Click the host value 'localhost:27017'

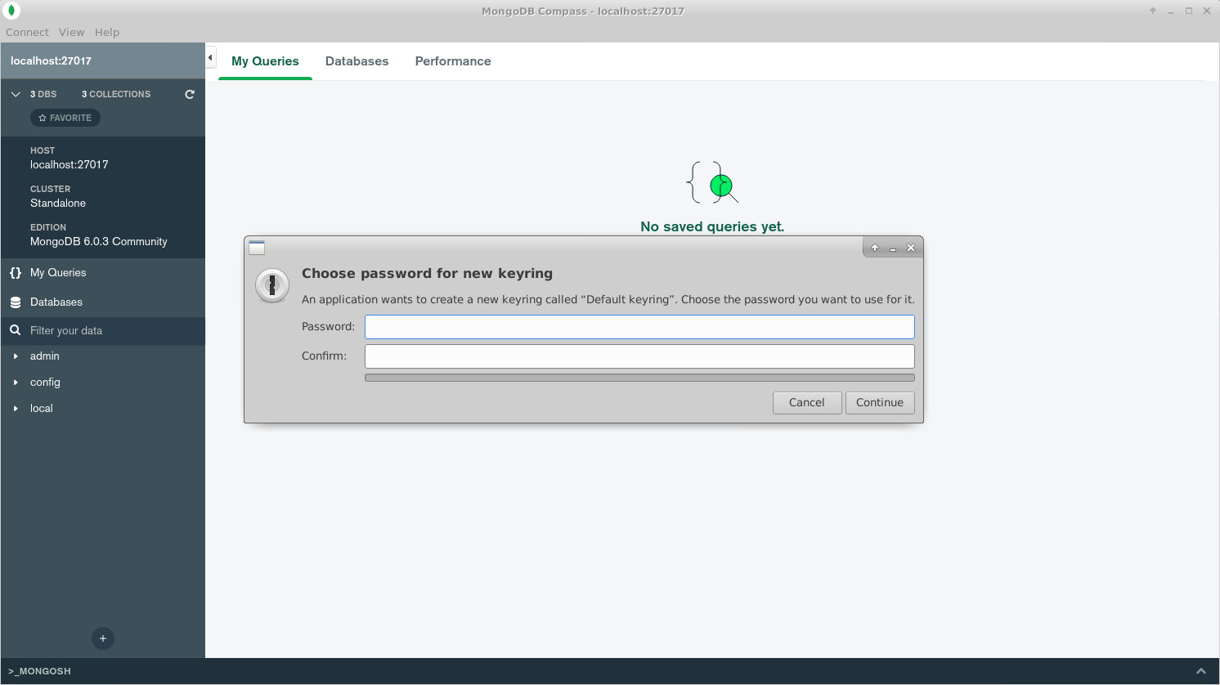click(70, 164)
